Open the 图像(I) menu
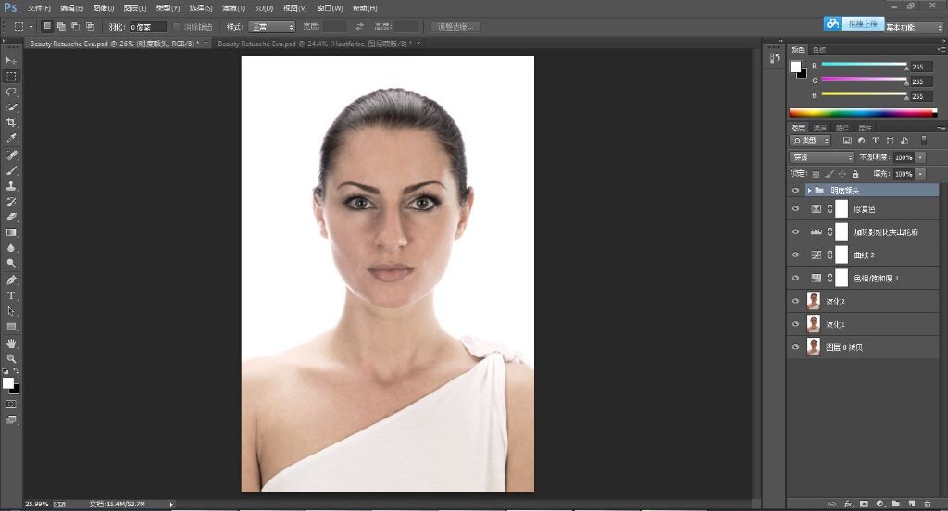Image resolution: width=948 pixels, height=511 pixels. point(104,8)
